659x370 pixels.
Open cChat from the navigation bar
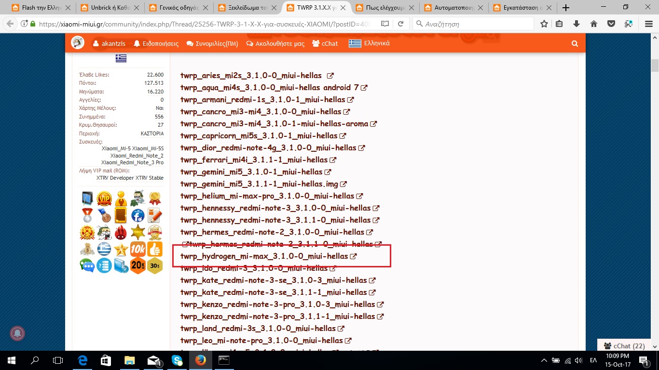click(325, 43)
